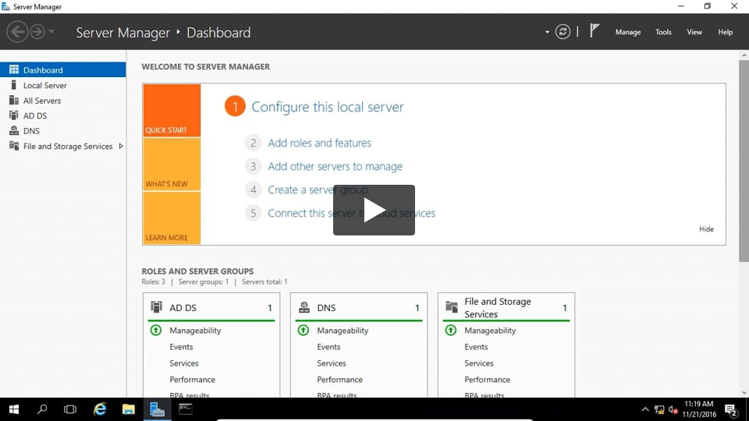Select the What's New tile
Image resolution: width=749 pixels, height=421 pixels.
coord(172,165)
